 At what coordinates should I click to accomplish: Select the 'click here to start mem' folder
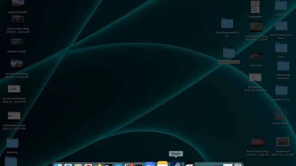coord(281,26)
